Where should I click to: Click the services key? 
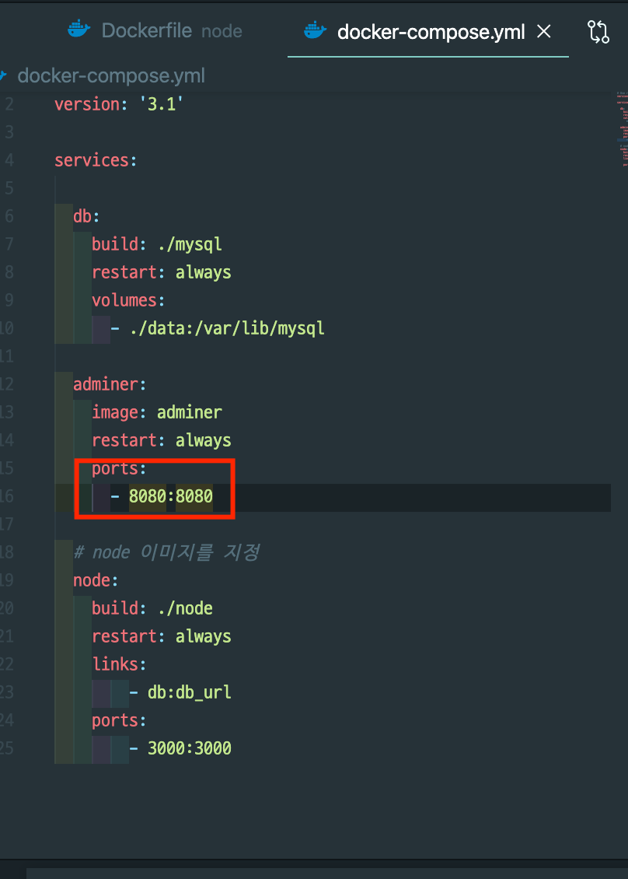pos(91,160)
